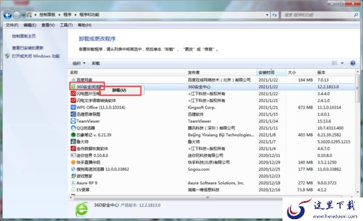
Task: Open the view options dropdown arrow
Action: 342,63
